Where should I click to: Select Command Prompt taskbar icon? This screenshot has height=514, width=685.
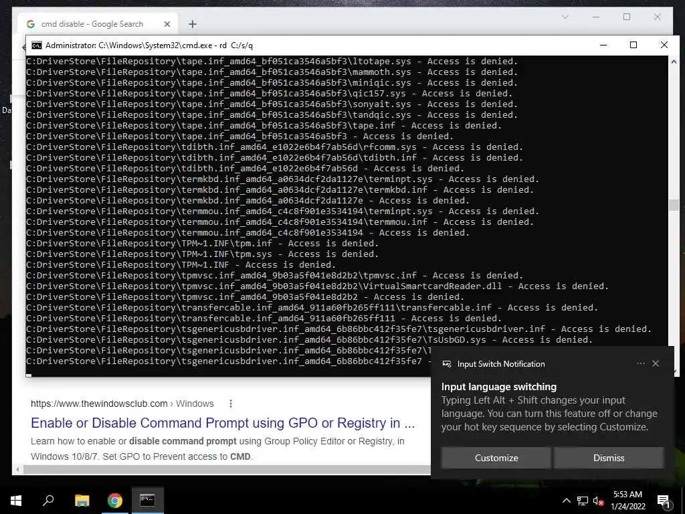tap(147, 501)
